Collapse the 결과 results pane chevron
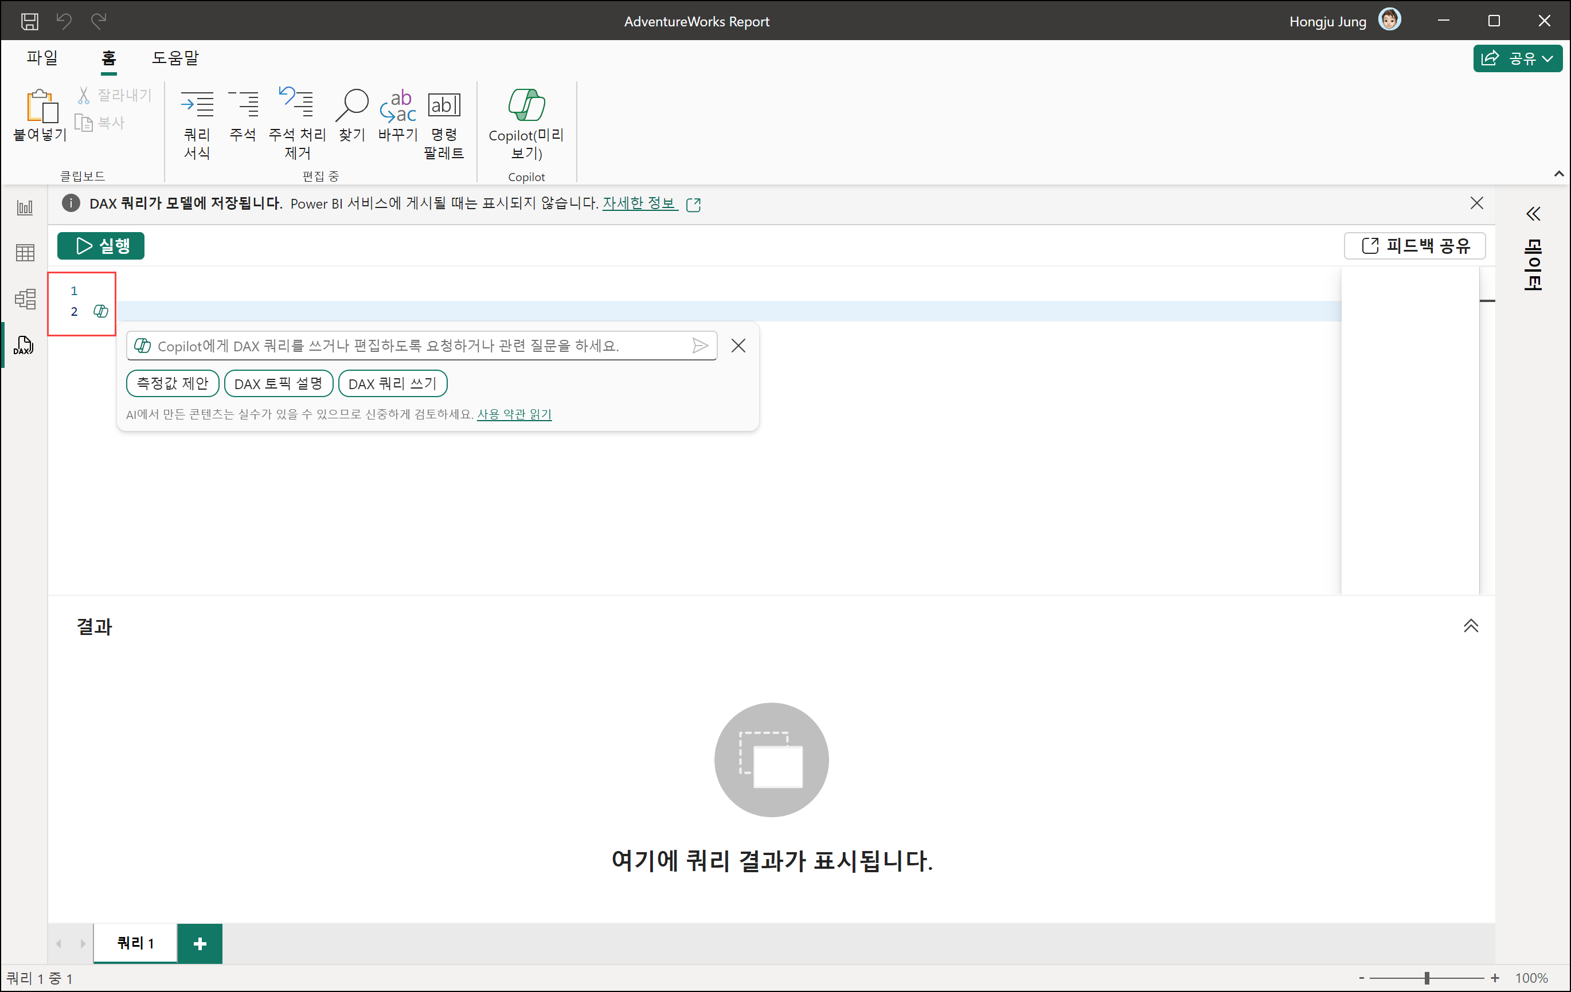 click(x=1471, y=626)
